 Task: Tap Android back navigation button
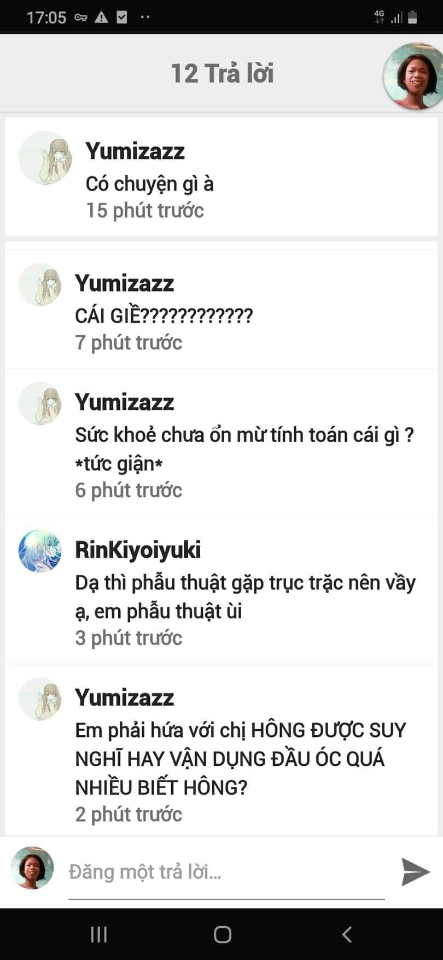click(x=347, y=934)
